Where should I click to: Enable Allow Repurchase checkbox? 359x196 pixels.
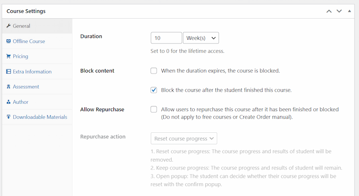click(x=154, y=109)
